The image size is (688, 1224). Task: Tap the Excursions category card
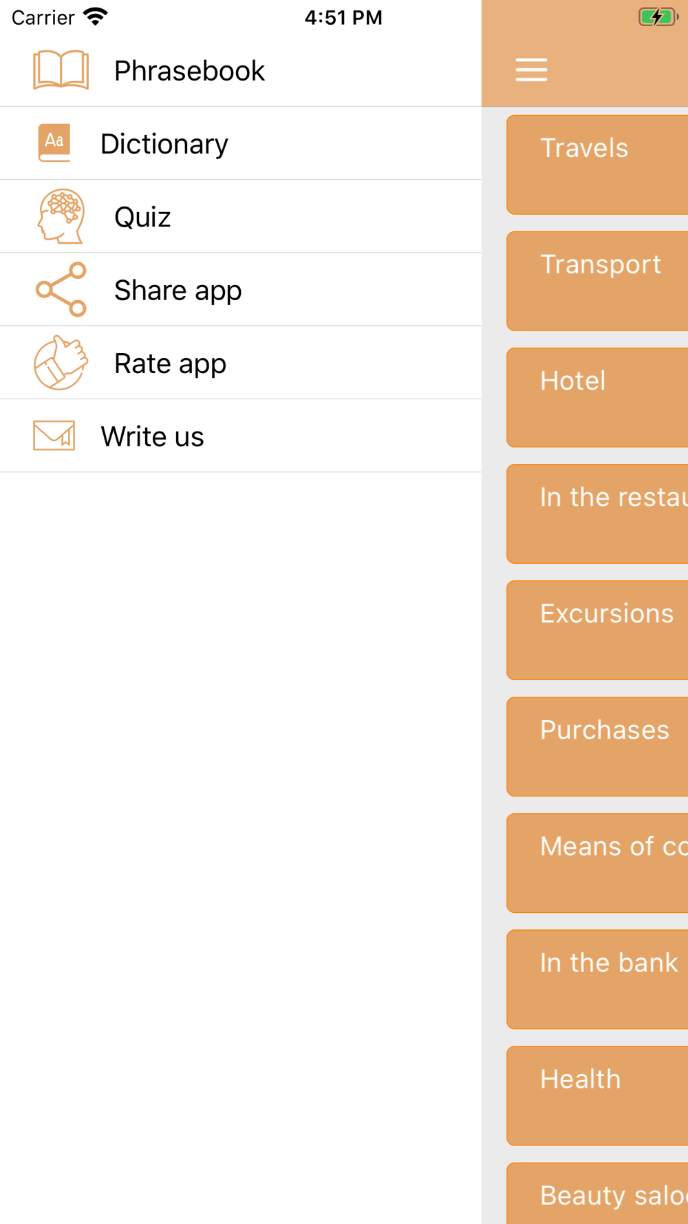pos(597,630)
